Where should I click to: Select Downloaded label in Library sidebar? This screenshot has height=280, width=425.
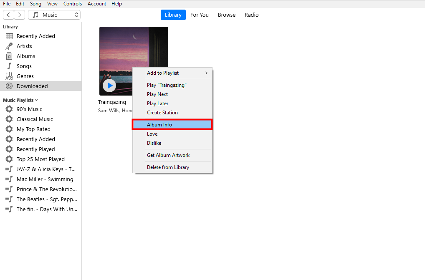point(32,86)
